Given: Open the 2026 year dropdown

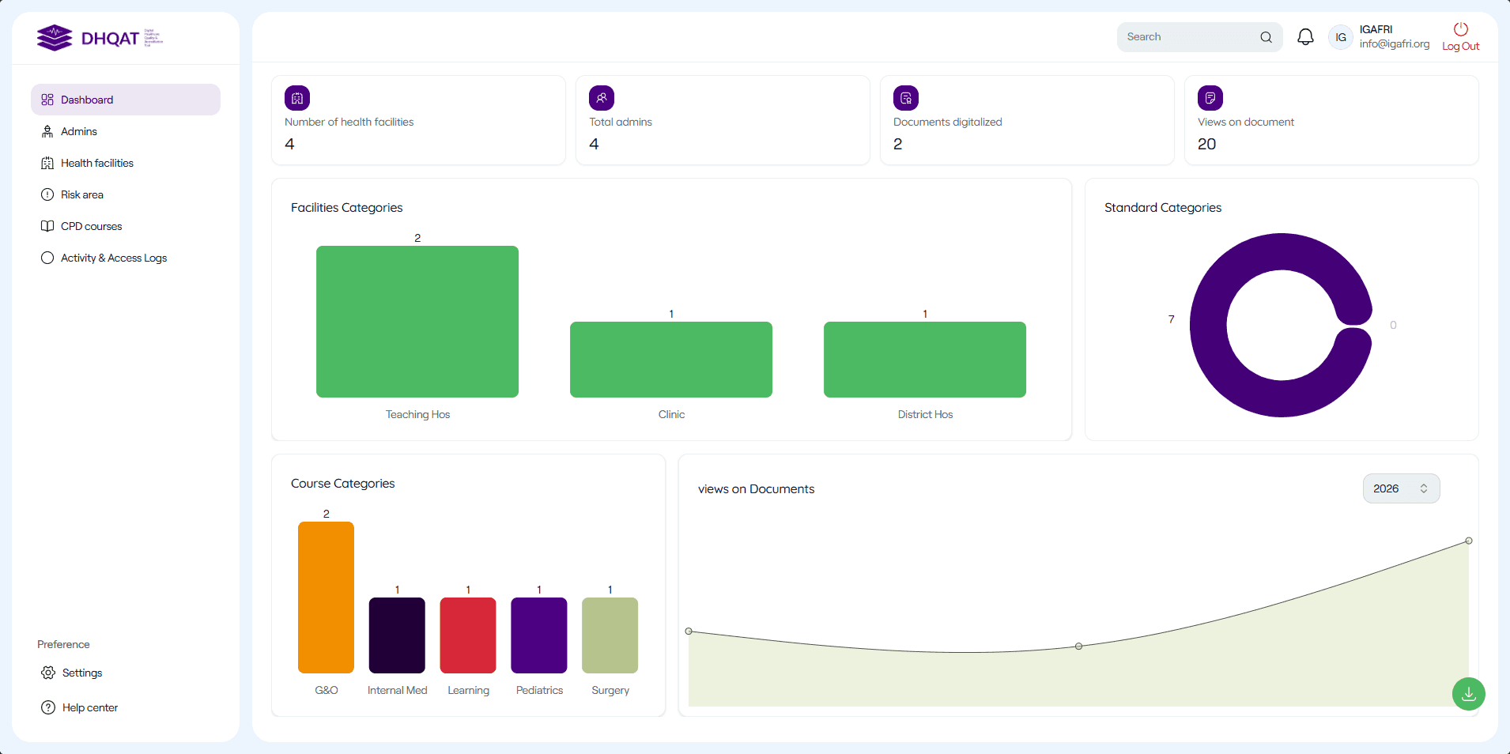Looking at the screenshot, I should click(1401, 488).
